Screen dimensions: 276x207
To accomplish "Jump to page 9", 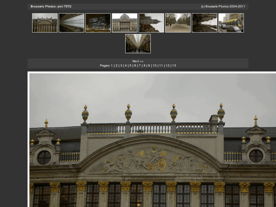I will point(149,66).
